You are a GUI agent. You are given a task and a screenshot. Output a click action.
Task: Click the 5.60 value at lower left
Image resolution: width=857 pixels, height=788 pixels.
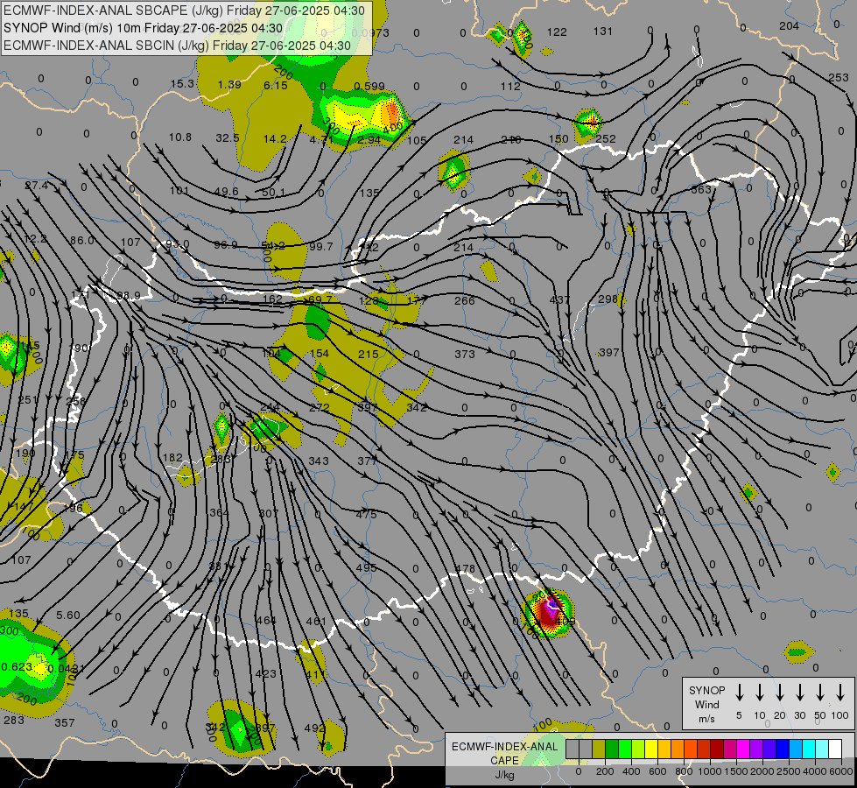click(x=67, y=616)
